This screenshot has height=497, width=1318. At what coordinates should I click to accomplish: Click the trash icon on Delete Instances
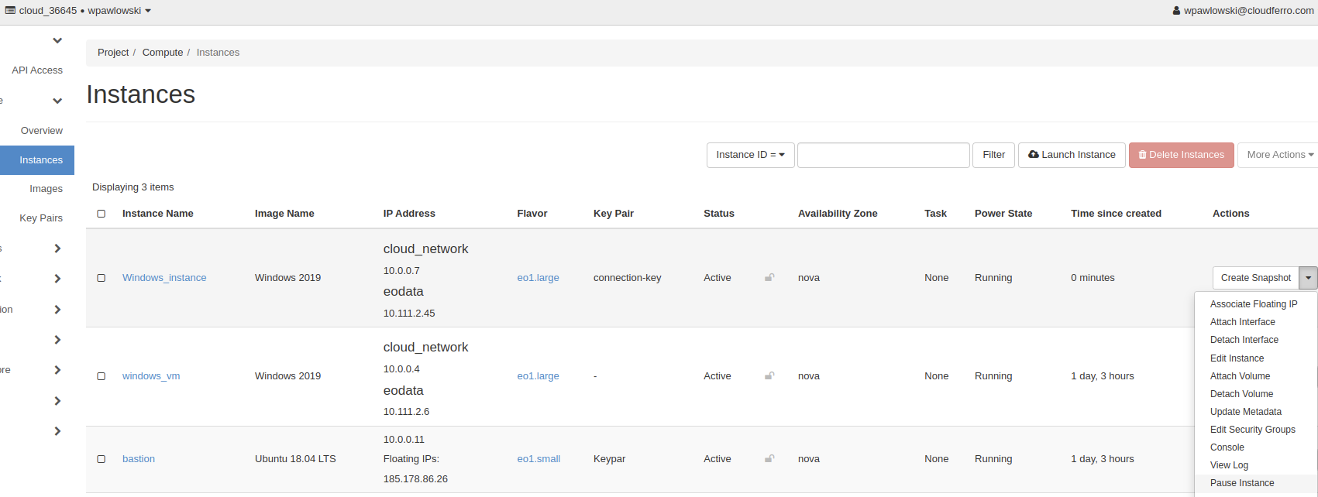tap(1142, 155)
